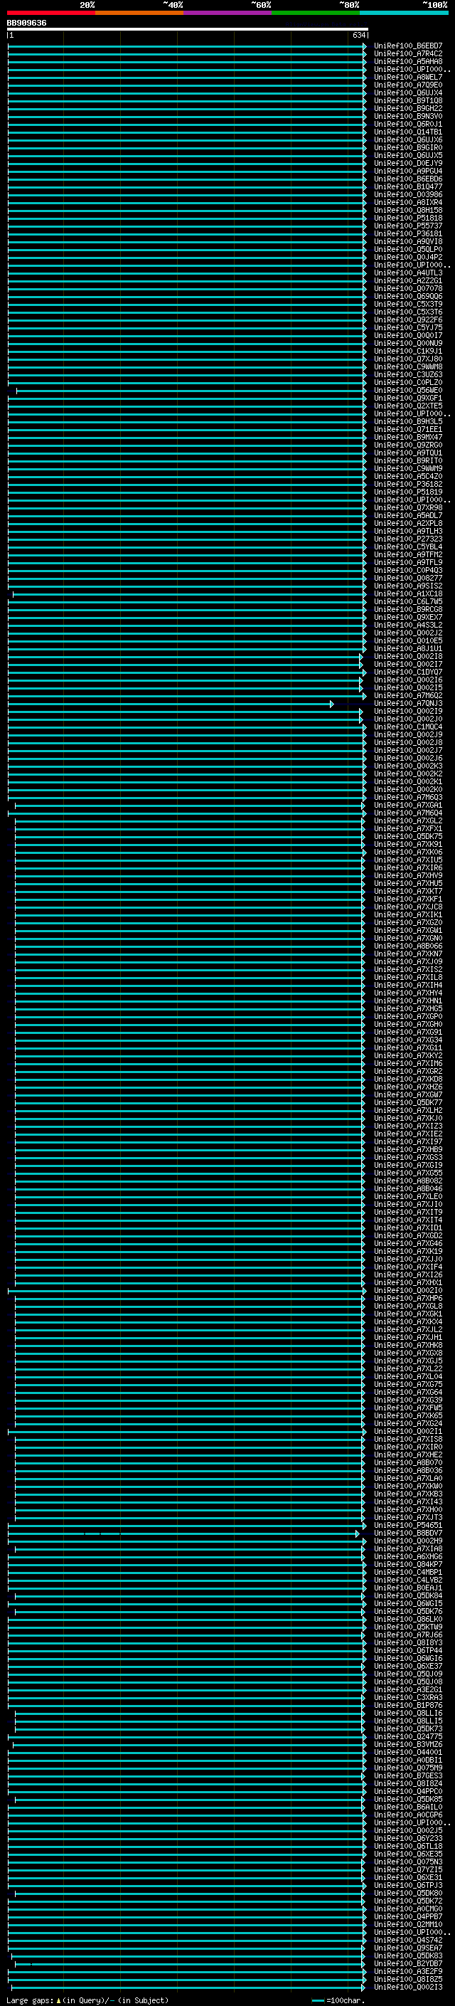Open hit UniRef100_A5AHA8
This screenshot has width=455, height=2006.
coord(407,61)
